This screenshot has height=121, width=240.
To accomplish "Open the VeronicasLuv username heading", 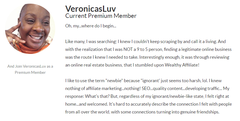I will (90, 9).
